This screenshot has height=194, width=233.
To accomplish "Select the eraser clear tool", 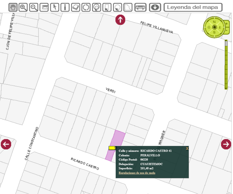I will [76, 7].
